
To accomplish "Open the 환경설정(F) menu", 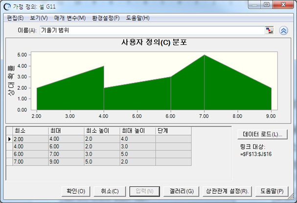I will click(x=106, y=18).
